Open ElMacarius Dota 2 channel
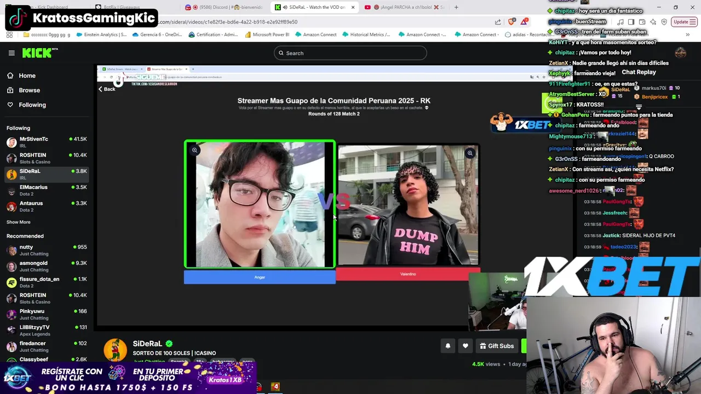The image size is (701, 394). [47, 190]
